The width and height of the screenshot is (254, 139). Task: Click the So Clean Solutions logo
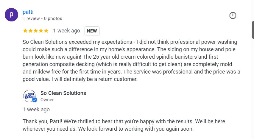29,96
